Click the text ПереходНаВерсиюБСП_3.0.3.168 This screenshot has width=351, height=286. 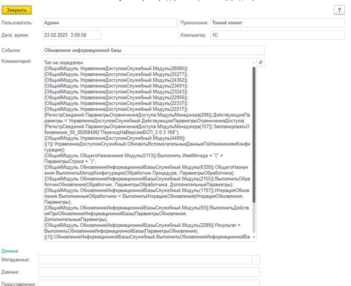pos(138,132)
